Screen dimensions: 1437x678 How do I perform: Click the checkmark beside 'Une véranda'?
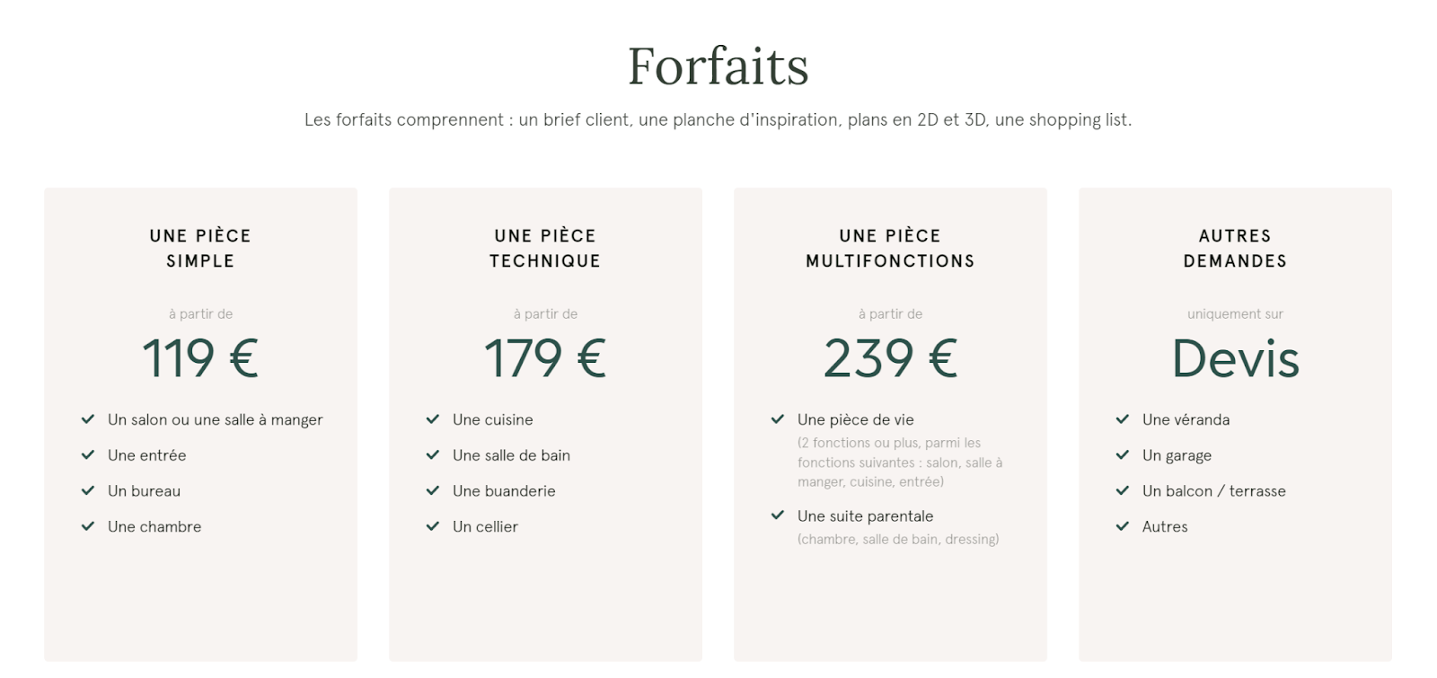pyautogui.click(x=1123, y=419)
